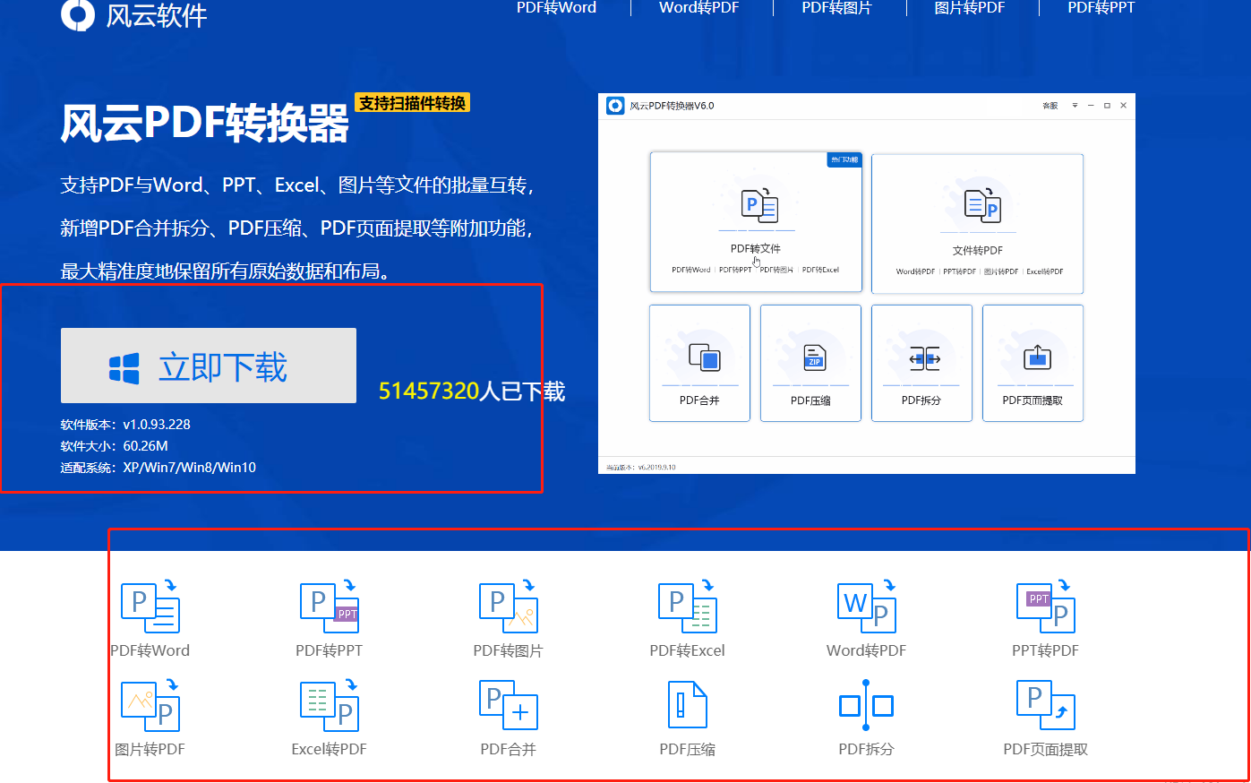The width and height of the screenshot is (1251, 783).
Task: Click the Windows logo on the download button
Action: tap(124, 368)
